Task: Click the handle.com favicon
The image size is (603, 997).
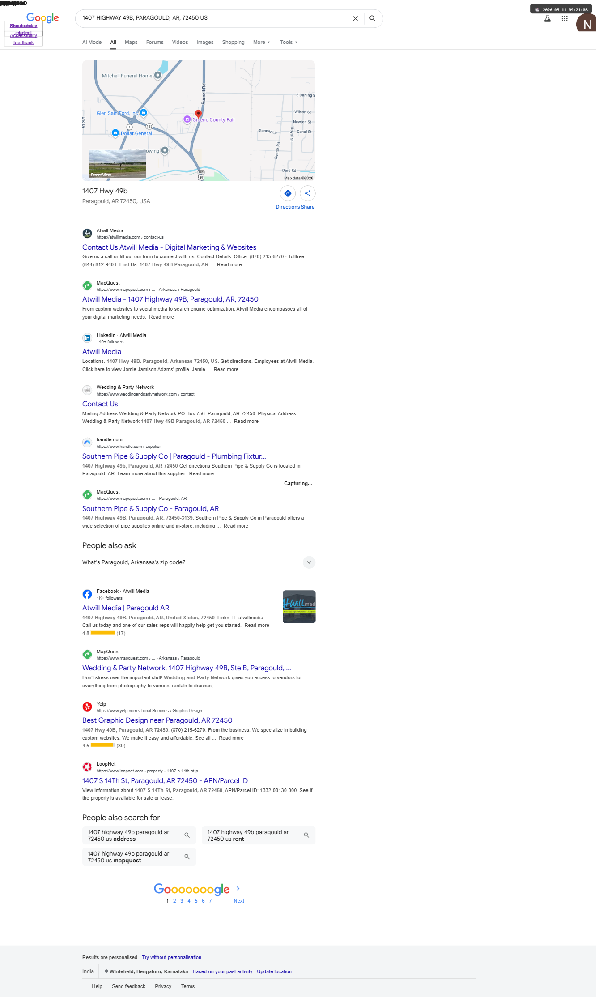Action: (87, 443)
